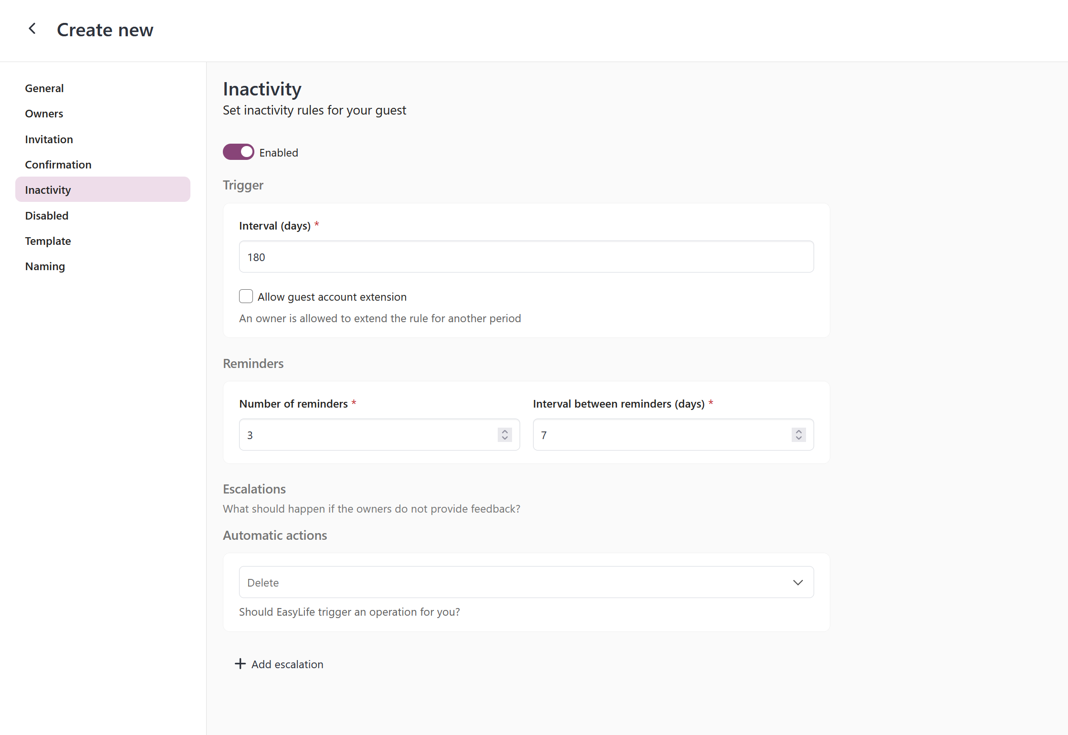Click the Number of reminders stepper arrows
1068x735 pixels.
(504, 435)
